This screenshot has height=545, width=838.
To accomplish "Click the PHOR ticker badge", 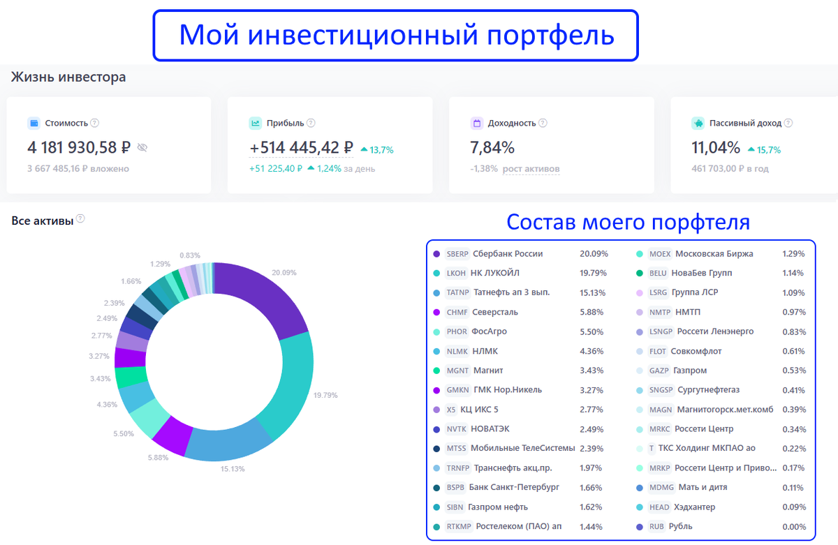I will point(457,332).
